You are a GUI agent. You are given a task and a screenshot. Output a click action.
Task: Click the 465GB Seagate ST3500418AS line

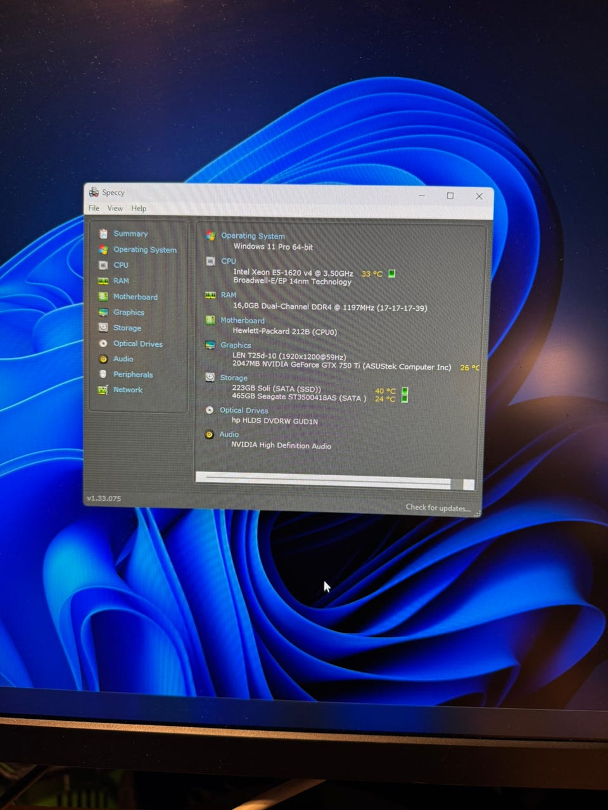pos(299,397)
